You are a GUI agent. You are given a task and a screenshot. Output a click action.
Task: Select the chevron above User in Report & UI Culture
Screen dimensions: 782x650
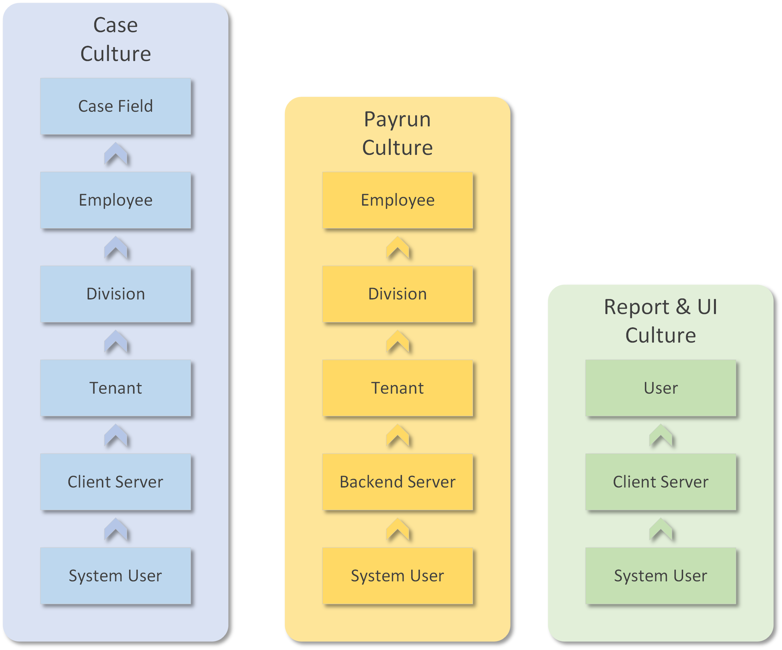(661, 435)
